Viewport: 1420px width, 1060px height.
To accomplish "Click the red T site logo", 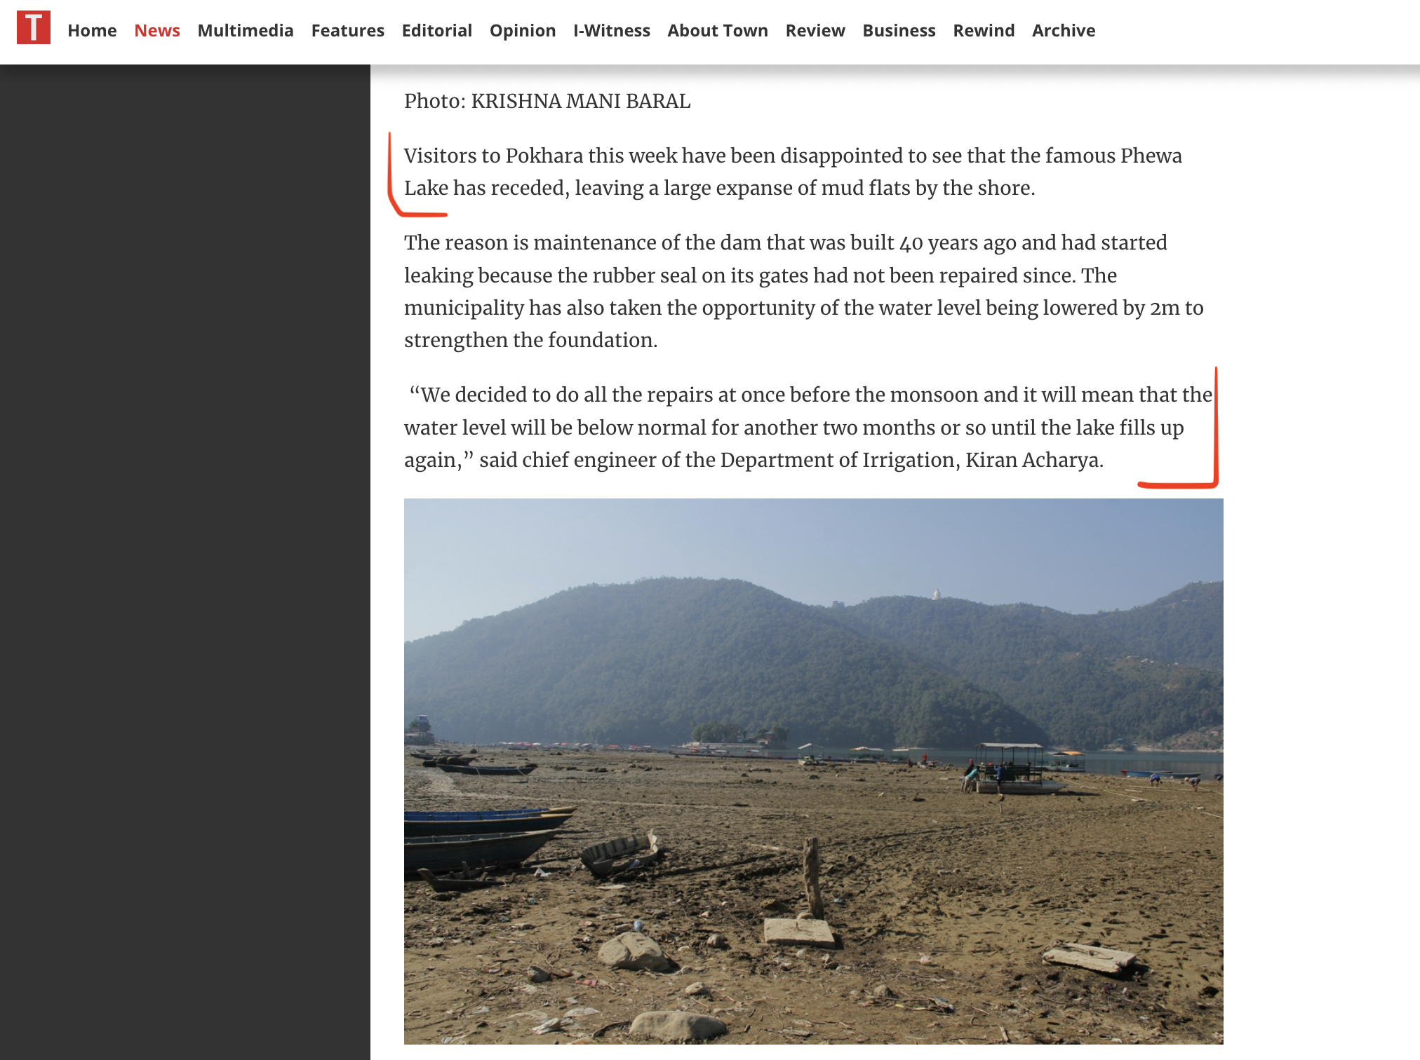I will [x=34, y=27].
